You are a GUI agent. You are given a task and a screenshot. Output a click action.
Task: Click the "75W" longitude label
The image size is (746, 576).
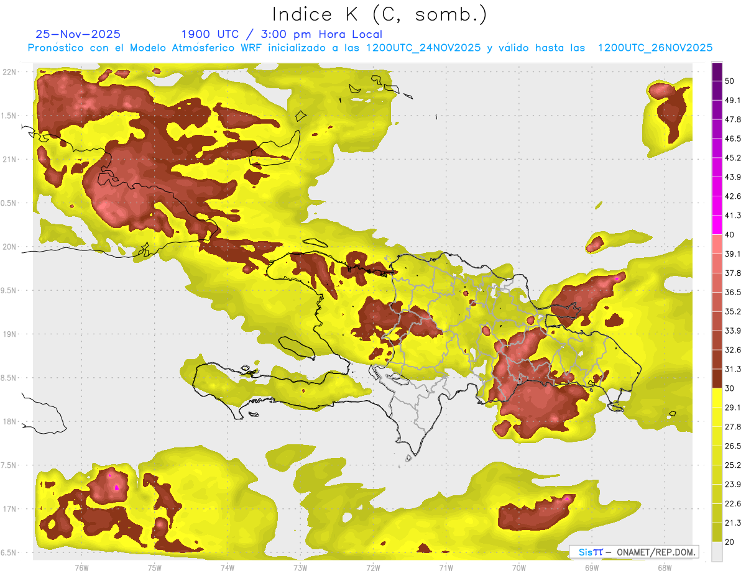[155, 567]
